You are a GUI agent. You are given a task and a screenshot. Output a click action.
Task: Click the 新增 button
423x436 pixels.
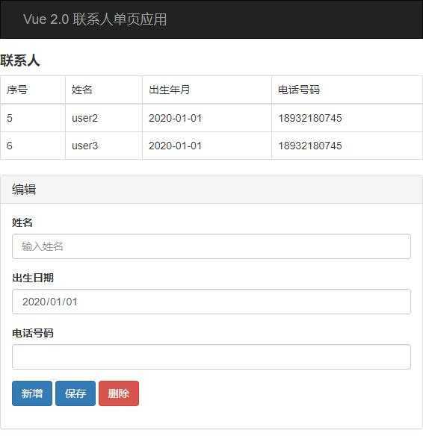click(x=32, y=393)
